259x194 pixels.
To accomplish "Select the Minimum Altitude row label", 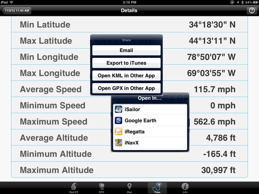I will (x=56, y=154).
